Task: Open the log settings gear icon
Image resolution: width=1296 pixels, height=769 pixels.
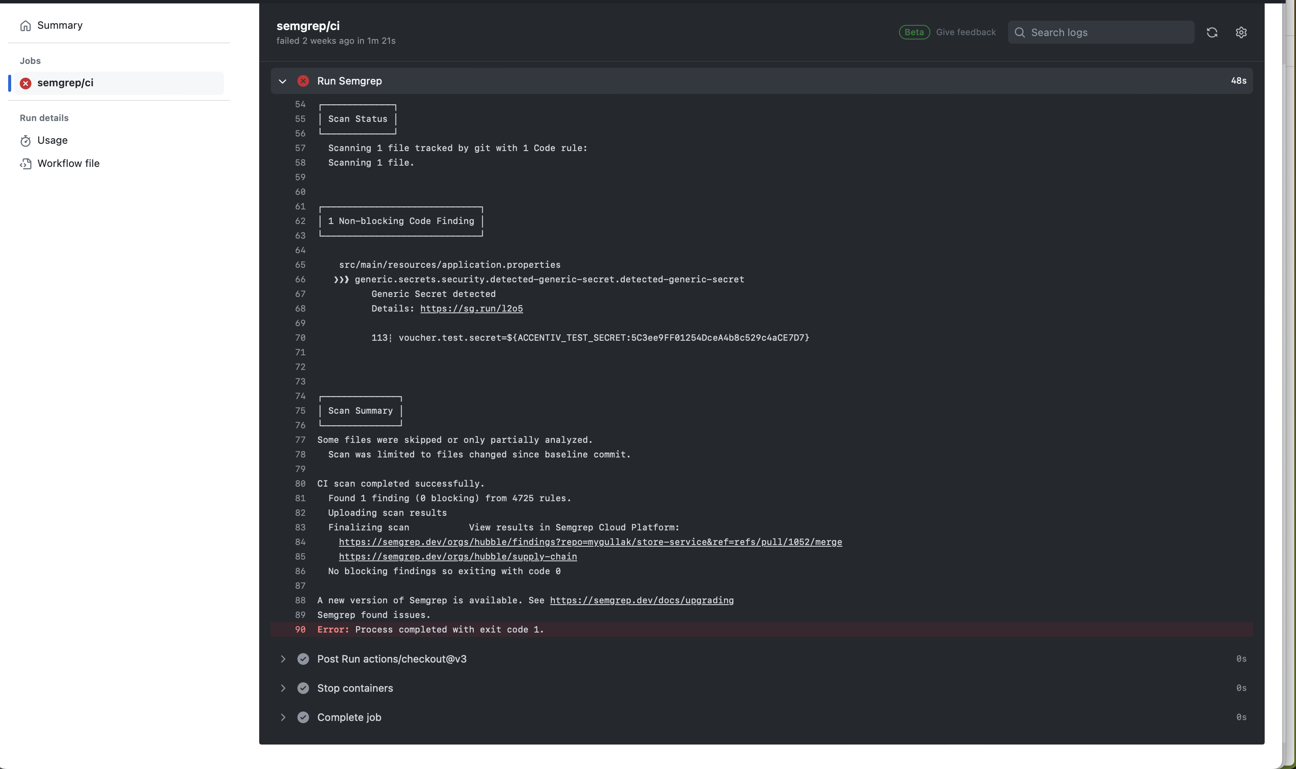Action: click(x=1241, y=32)
